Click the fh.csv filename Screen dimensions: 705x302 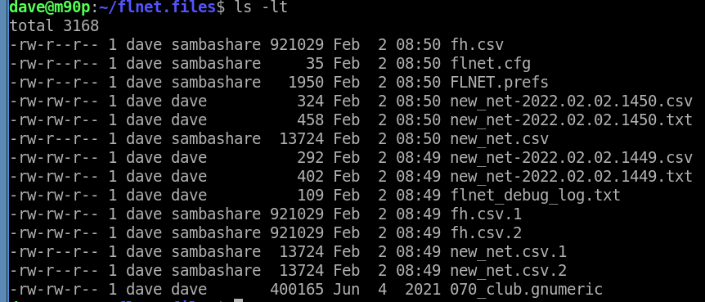477,44
